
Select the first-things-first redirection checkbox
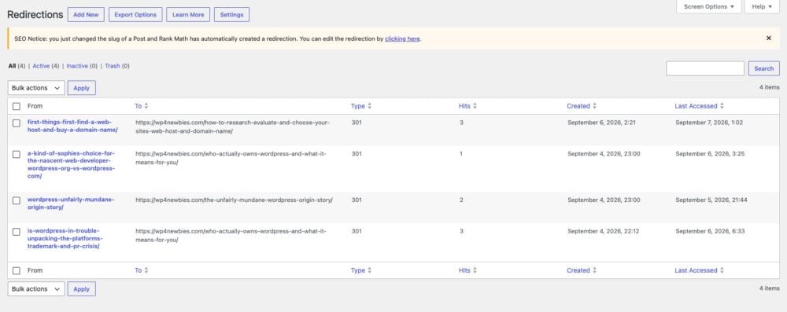(x=17, y=123)
